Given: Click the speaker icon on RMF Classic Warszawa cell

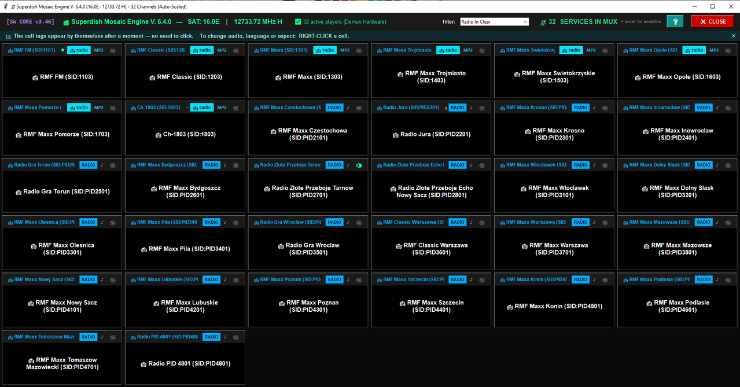Looking at the screenshot, I should click(x=481, y=222).
